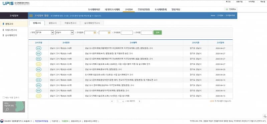Image resolution: width=267 pixels, height=124 pixels.
Task: Click the yellow badge on the 제2020-121호 row
Action: (39, 64)
